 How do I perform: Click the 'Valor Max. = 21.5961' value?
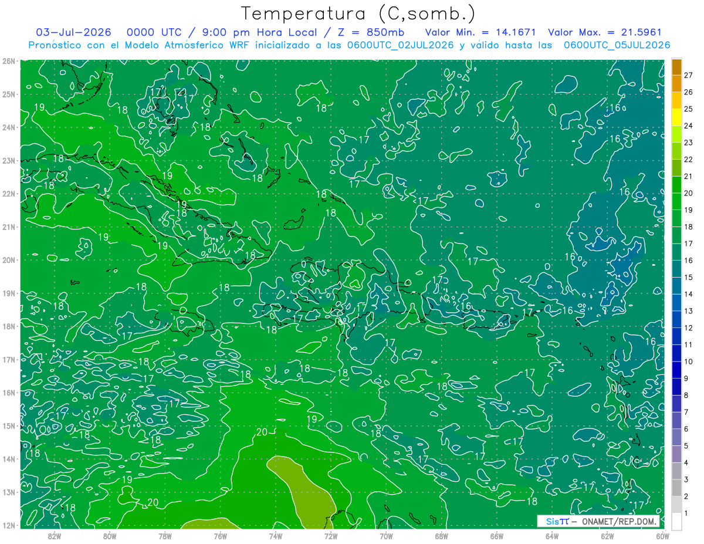(605, 32)
